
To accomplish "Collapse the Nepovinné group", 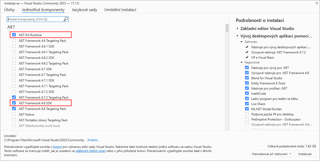I will [242, 62].
